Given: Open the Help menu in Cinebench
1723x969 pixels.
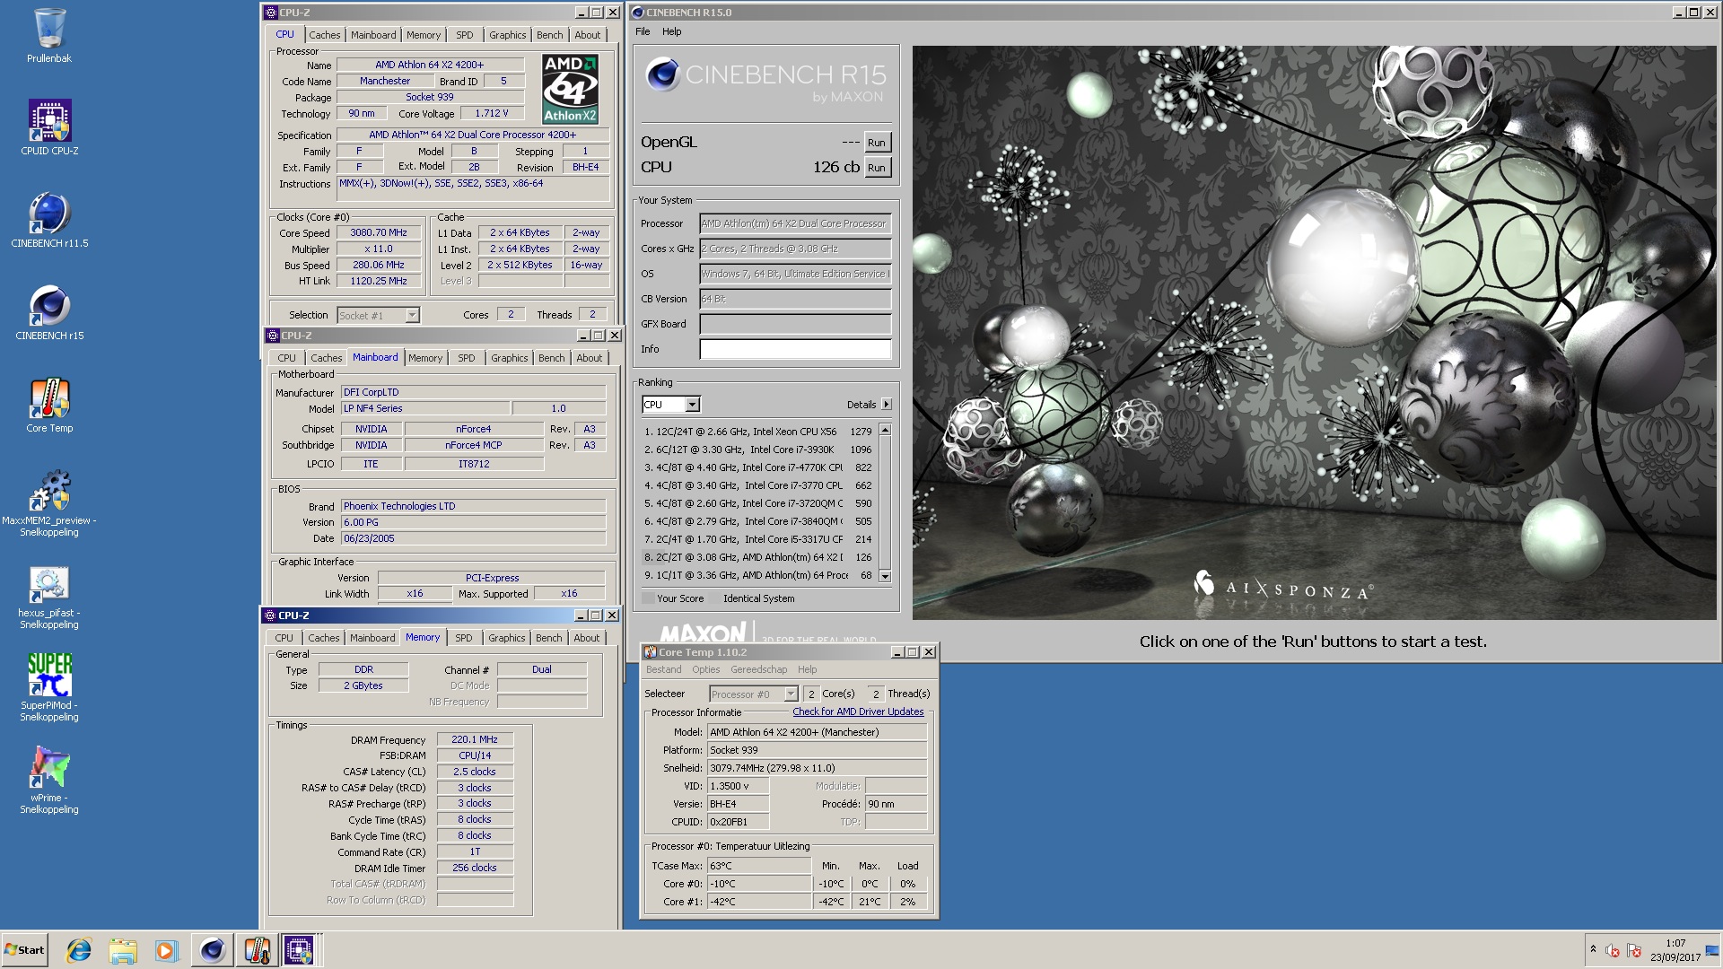Looking at the screenshot, I should (x=672, y=31).
